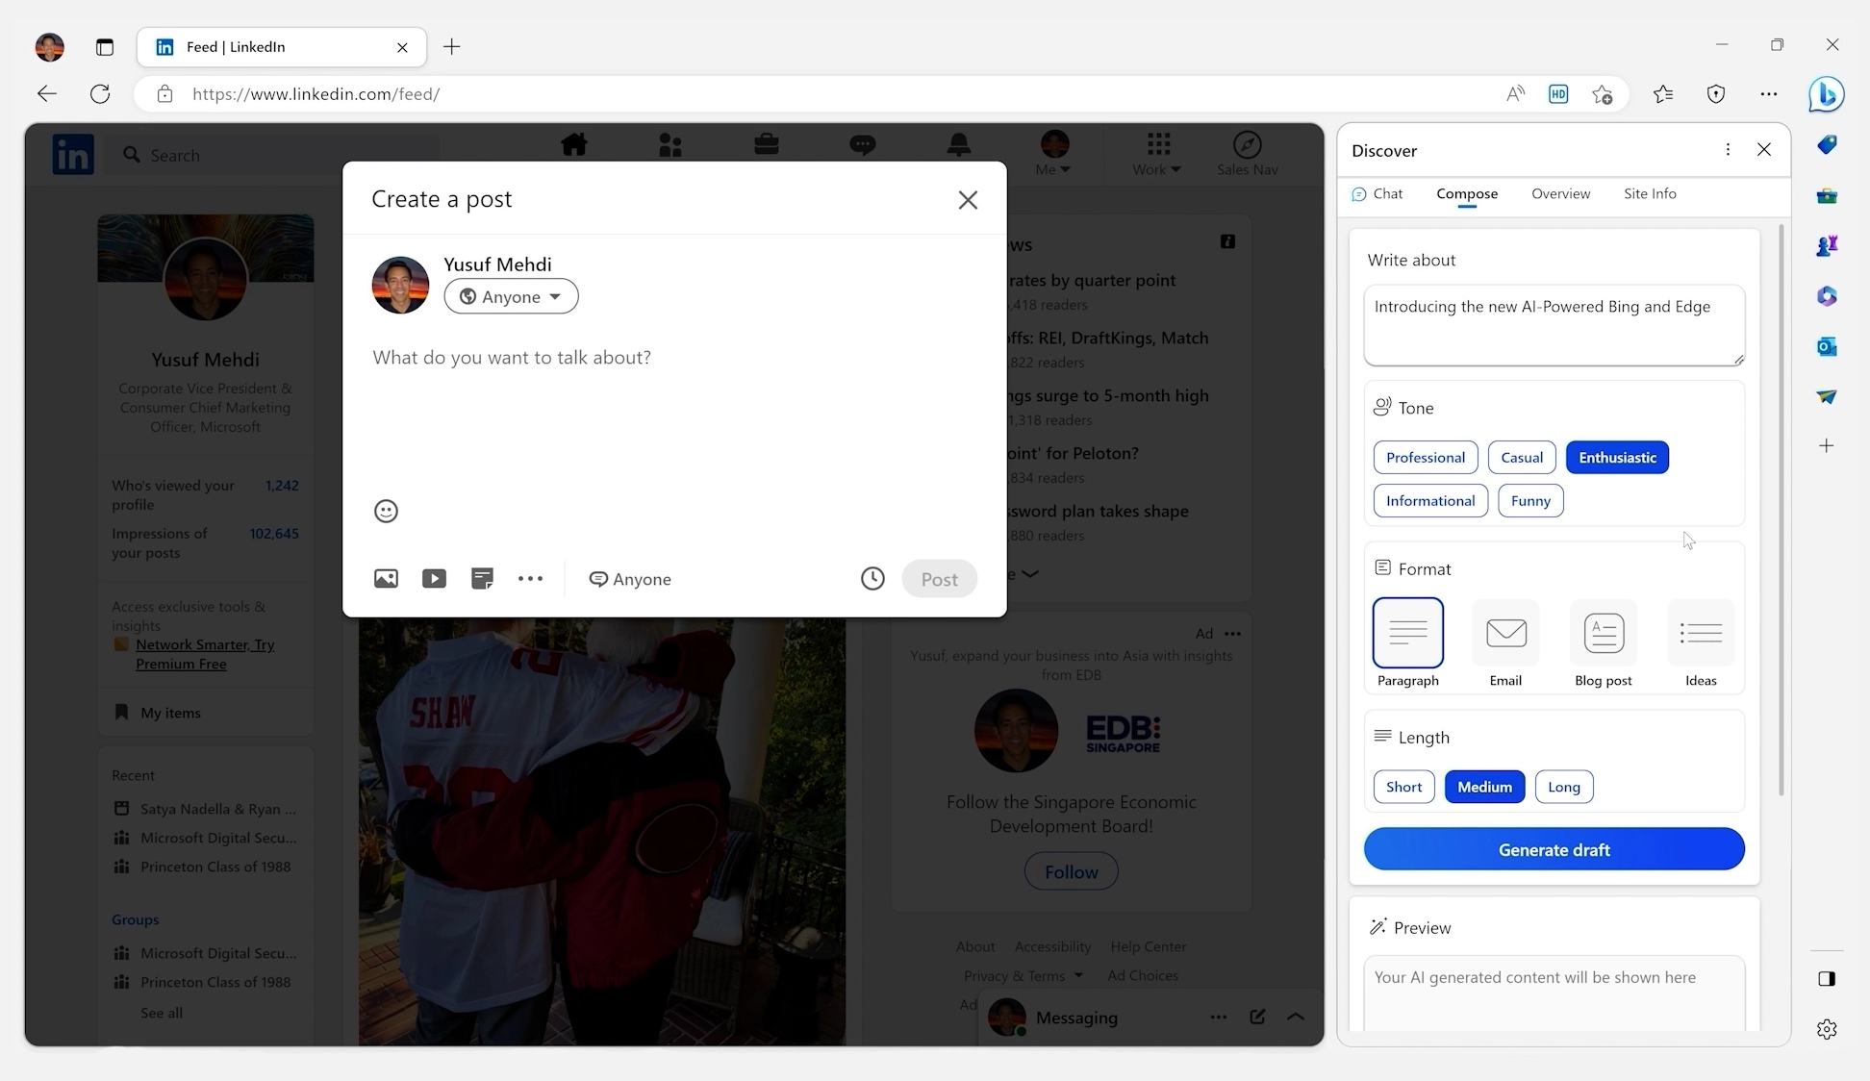Add a new sidebar app with plus

1827,445
